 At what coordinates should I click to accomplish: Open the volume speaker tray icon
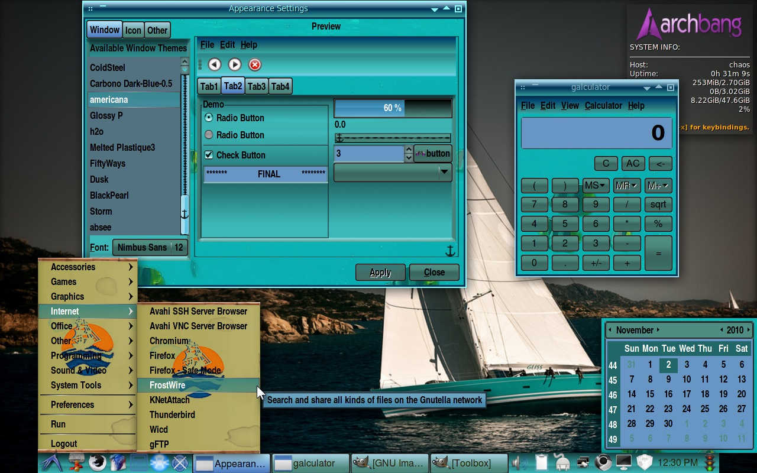click(x=520, y=462)
